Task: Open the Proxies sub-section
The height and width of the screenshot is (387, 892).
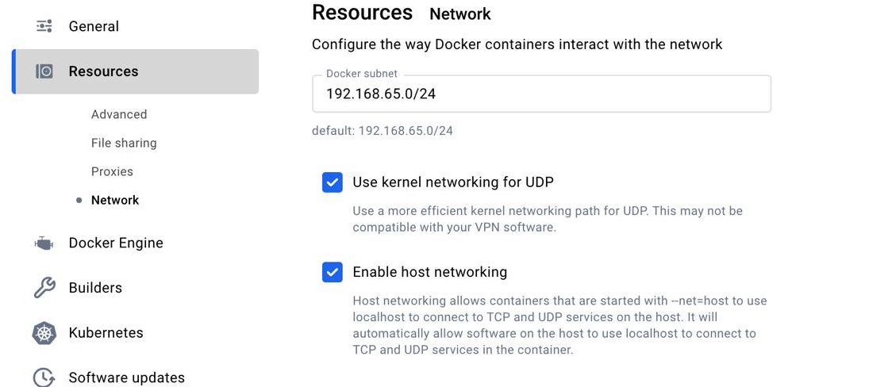Action: coord(112,171)
